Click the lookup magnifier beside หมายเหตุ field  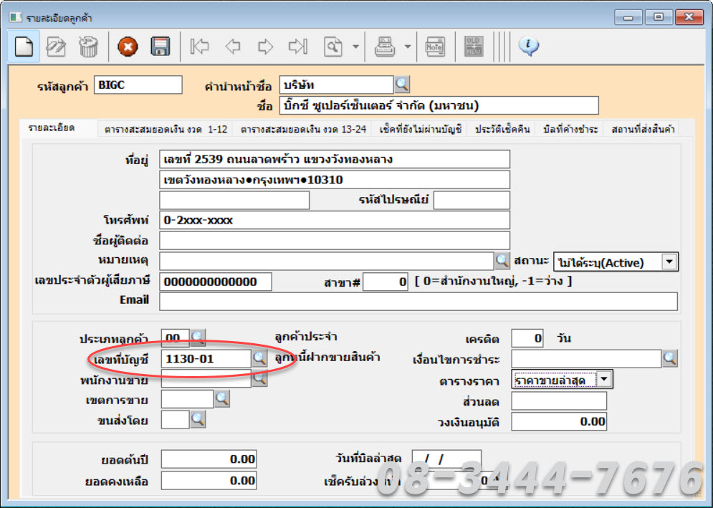coord(502,261)
